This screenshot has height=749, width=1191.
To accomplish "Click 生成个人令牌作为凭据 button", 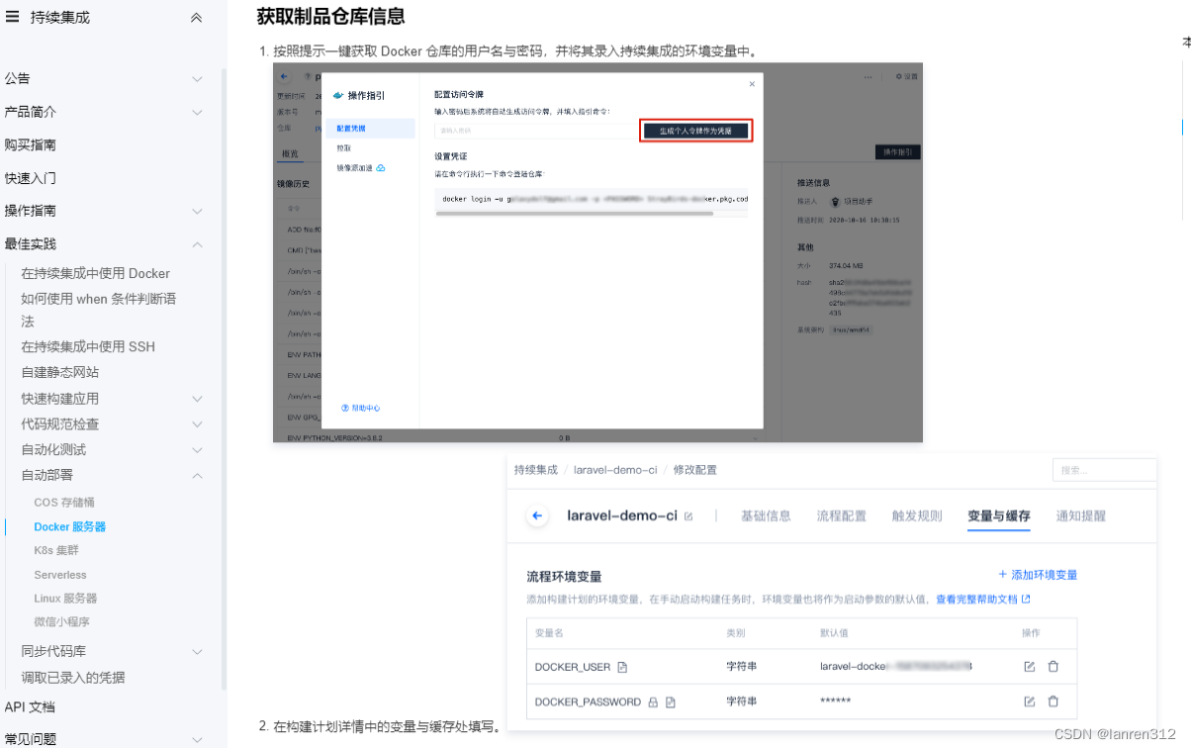I will 696,131.
